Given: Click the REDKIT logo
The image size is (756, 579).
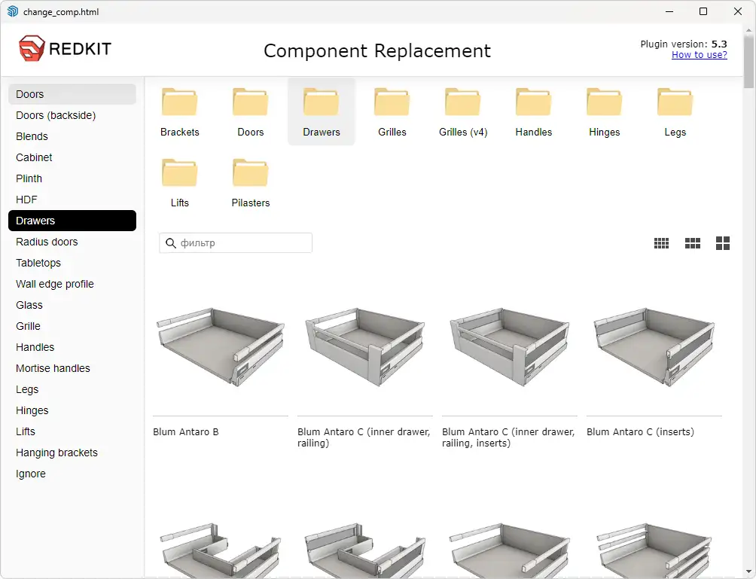Looking at the screenshot, I should point(64,47).
